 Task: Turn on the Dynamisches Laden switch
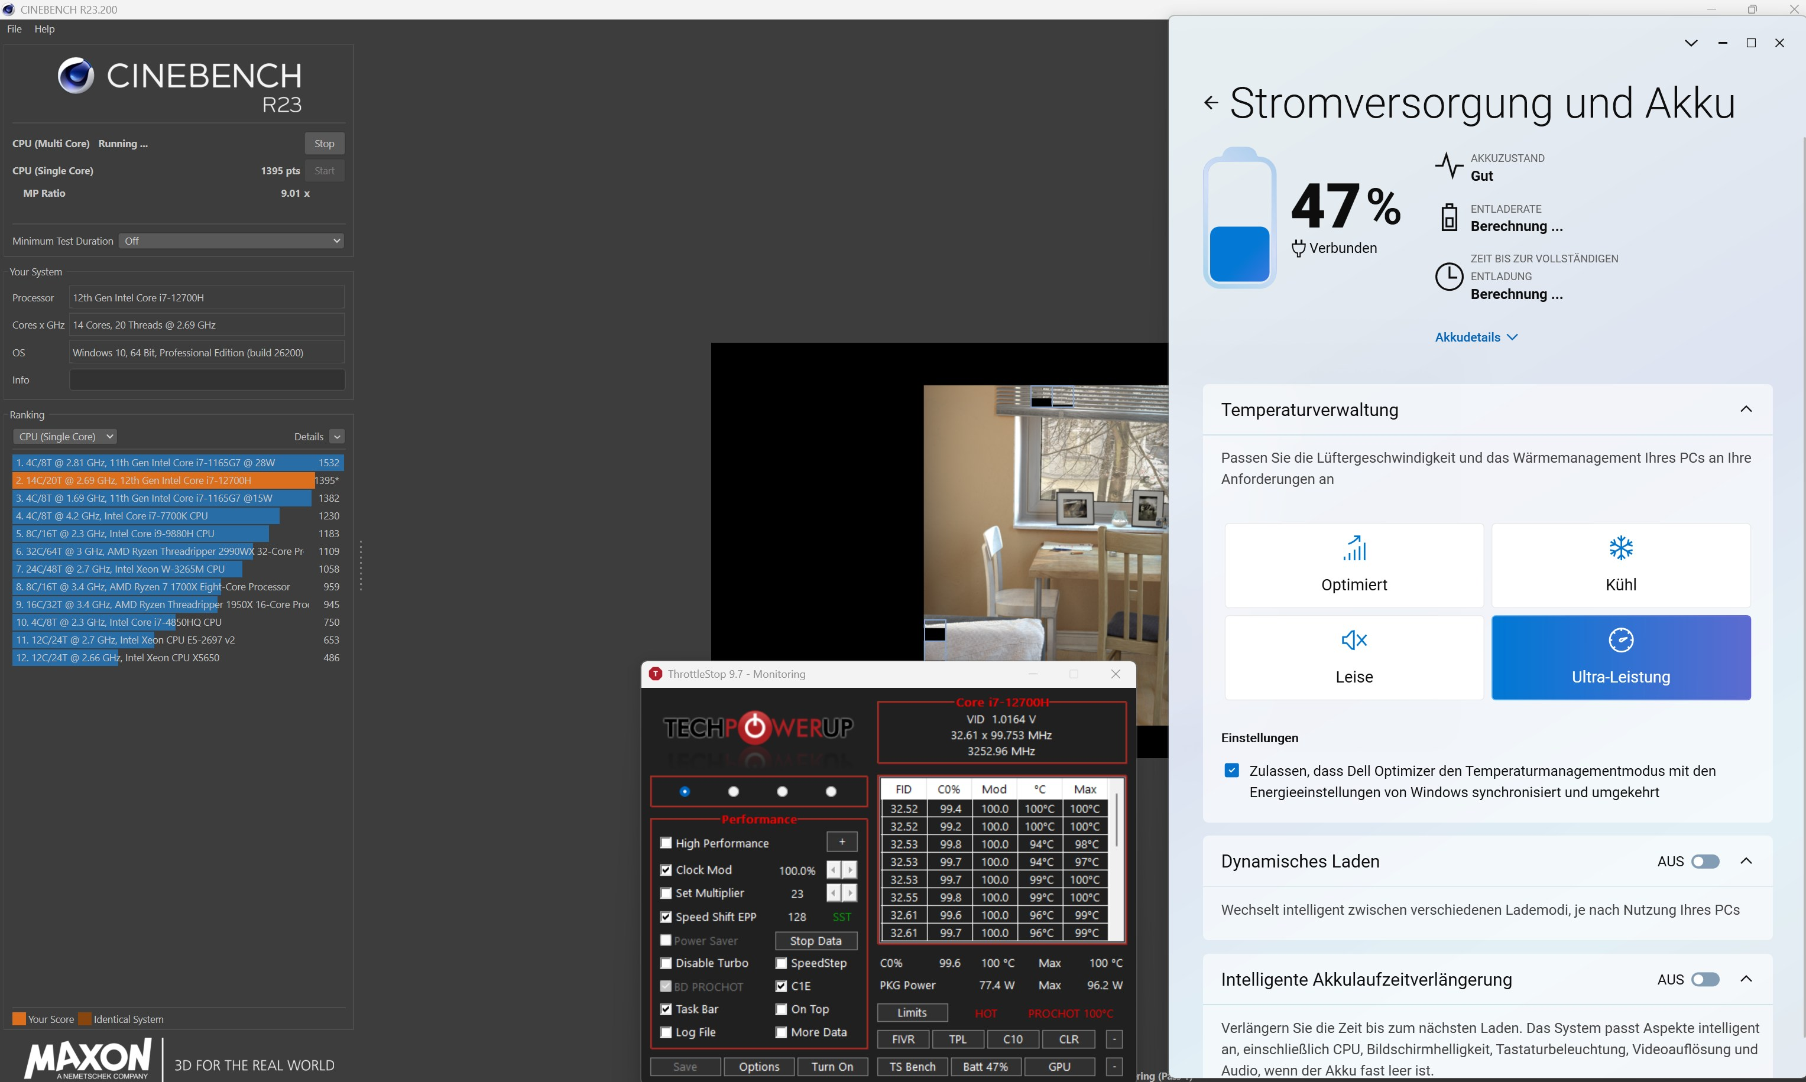(1706, 862)
